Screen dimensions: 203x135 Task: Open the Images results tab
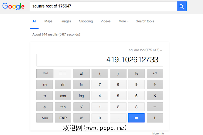pyautogui.click(x=66, y=21)
